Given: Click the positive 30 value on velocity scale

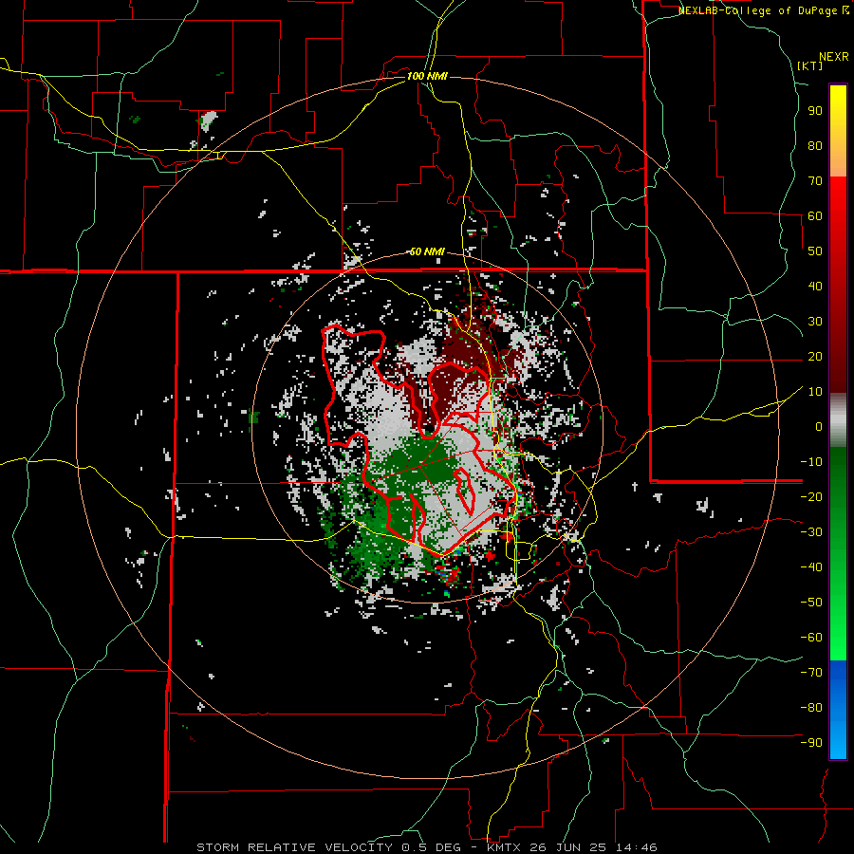Looking at the screenshot, I should 815,322.
